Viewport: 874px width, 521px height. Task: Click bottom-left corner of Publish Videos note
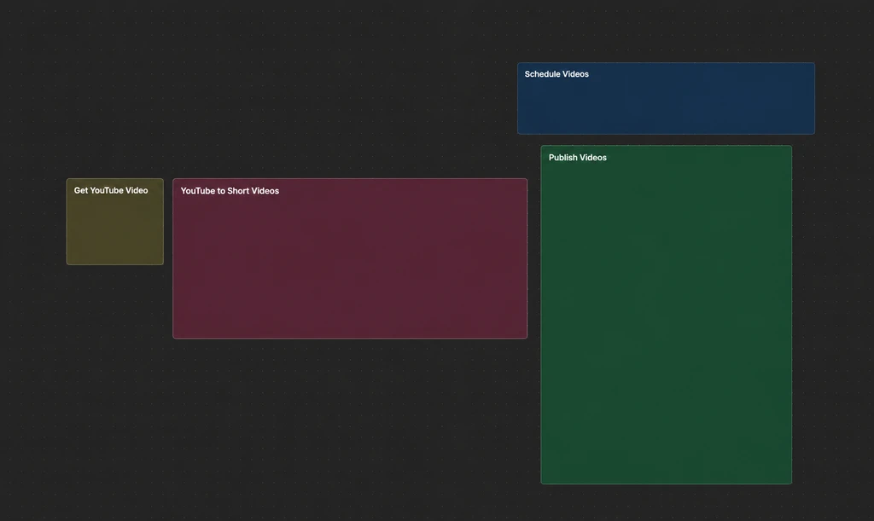[x=542, y=483]
